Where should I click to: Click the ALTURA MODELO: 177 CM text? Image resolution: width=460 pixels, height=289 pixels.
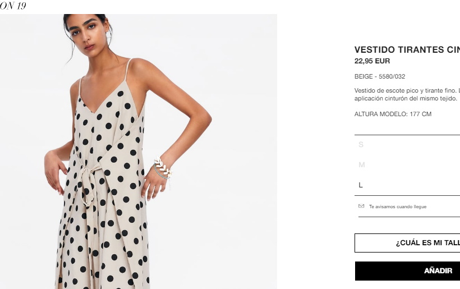click(x=393, y=114)
